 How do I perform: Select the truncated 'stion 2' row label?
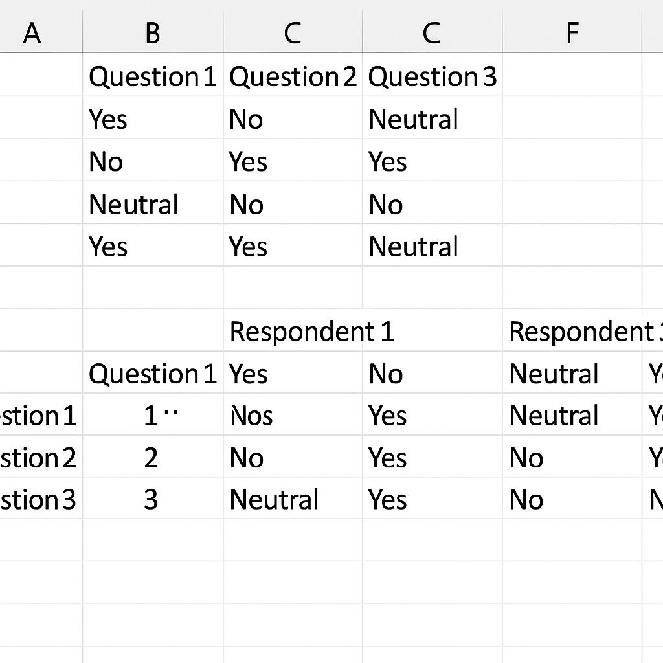tap(41, 458)
